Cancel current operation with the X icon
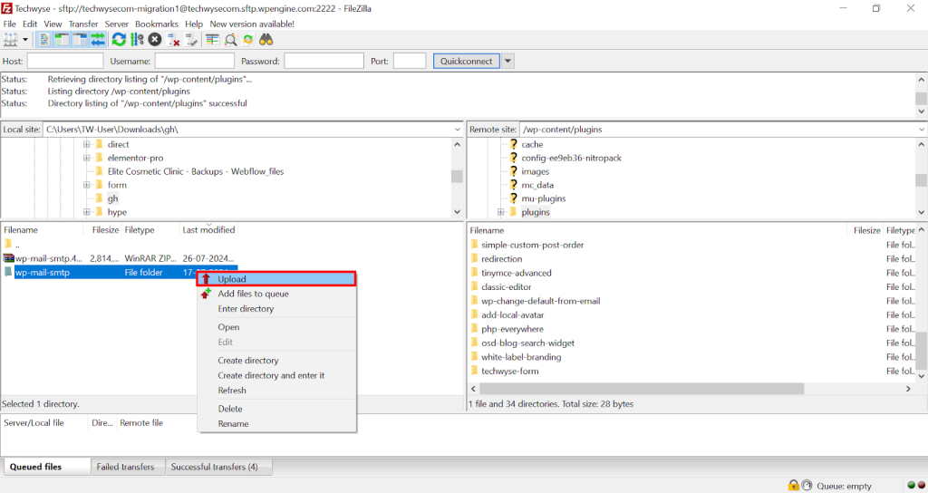Viewport: 928px width, 493px height. point(155,40)
